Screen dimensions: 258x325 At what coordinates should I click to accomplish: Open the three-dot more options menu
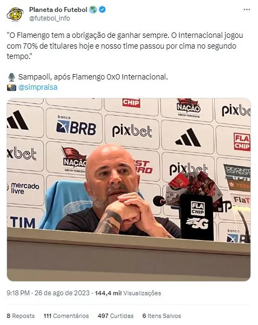pyautogui.click(x=247, y=10)
